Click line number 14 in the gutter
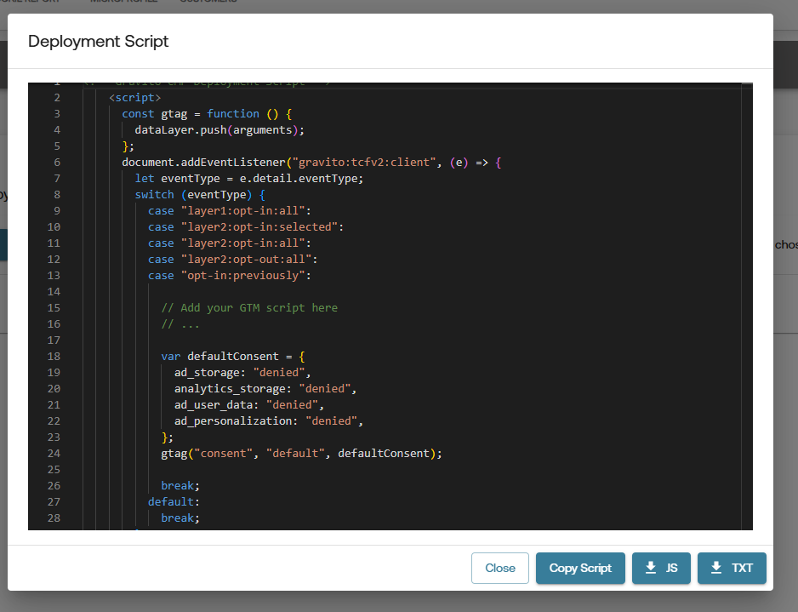Image resolution: width=798 pixels, height=612 pixels. pyautogui.click(x=54, y=292)
